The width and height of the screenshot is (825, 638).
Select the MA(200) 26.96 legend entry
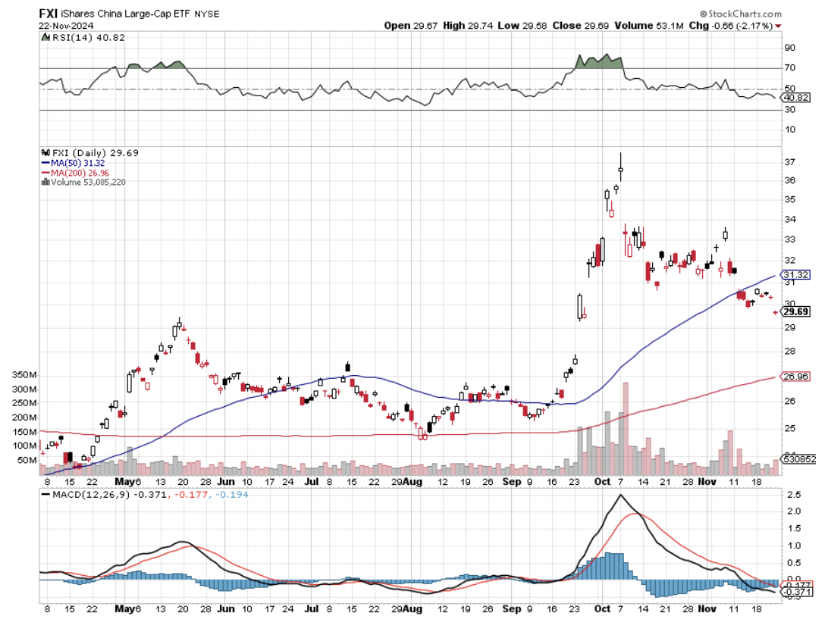coord(70,172)
